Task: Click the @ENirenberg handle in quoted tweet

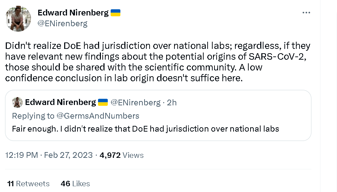Action: [136, 102]
